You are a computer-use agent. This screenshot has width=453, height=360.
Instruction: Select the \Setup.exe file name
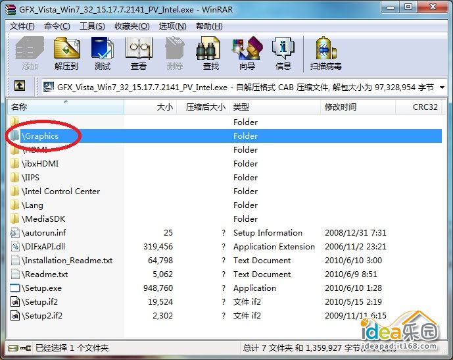coord(41,288)
